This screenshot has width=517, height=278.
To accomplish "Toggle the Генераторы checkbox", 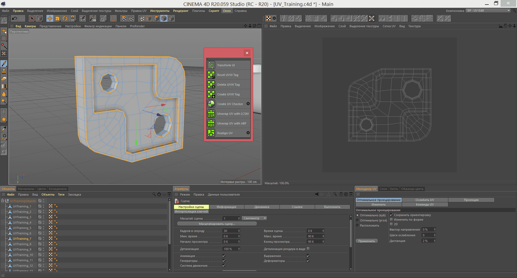I will coord(224,261).
